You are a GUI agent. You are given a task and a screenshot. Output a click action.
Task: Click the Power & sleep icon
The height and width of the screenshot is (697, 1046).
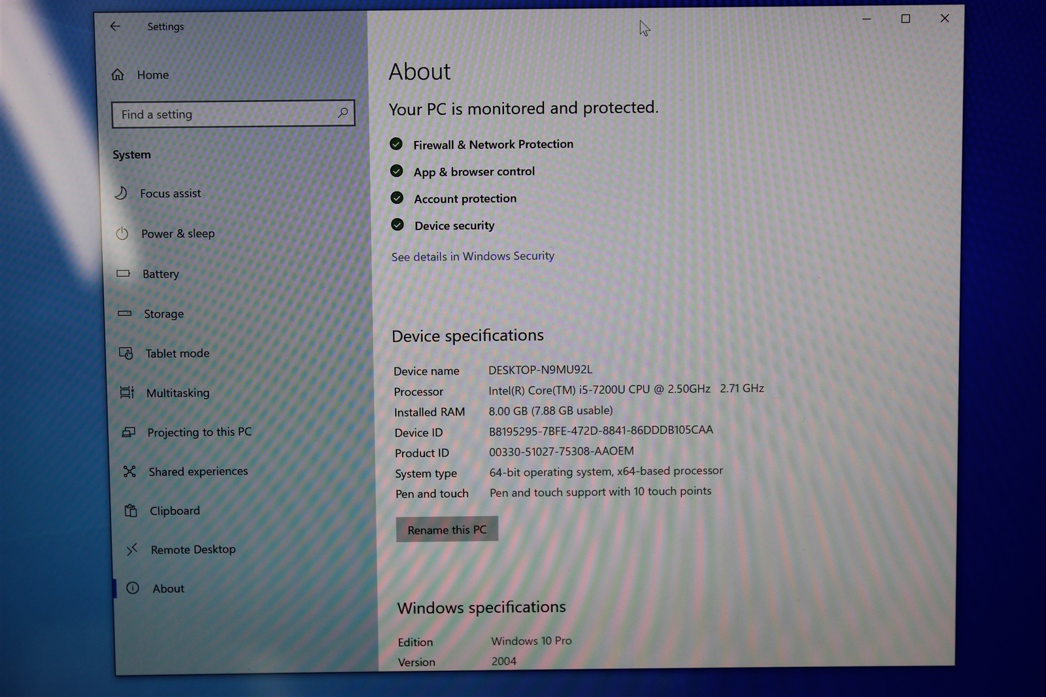(x=122, y=233)
